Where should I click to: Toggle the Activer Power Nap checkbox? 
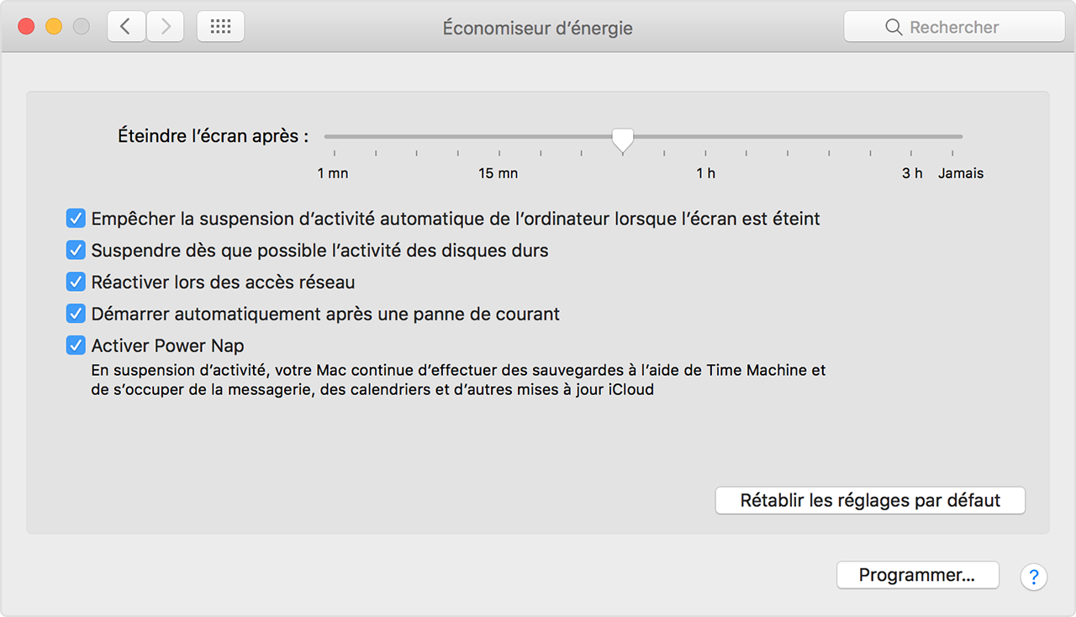click(x=76, y=346)
